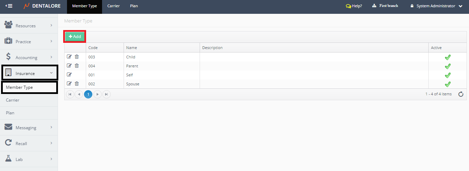The image size is (469, 171).
Task: Switch to the Plan top tab
Action: coord(134,6)
